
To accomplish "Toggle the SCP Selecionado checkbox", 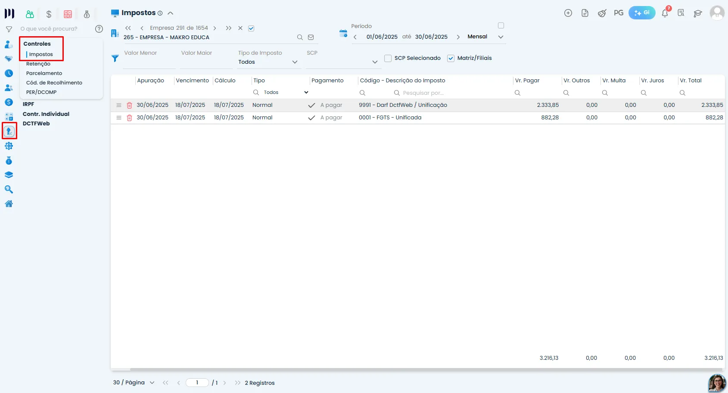I will click(x=388, y=58).
